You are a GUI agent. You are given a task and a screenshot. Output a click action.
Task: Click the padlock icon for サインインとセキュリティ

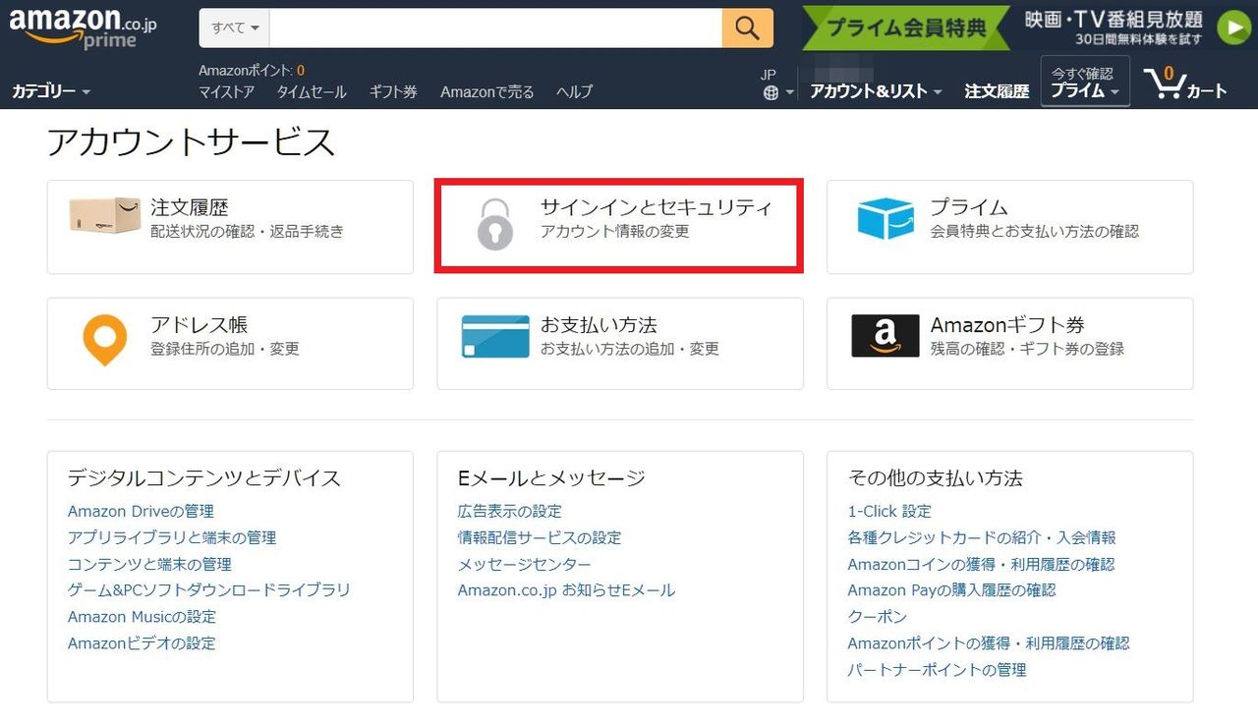click(495, 224)
